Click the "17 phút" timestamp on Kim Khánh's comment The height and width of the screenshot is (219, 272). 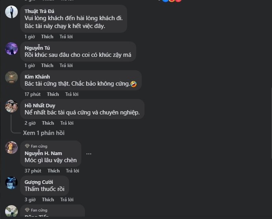[32, 94]
